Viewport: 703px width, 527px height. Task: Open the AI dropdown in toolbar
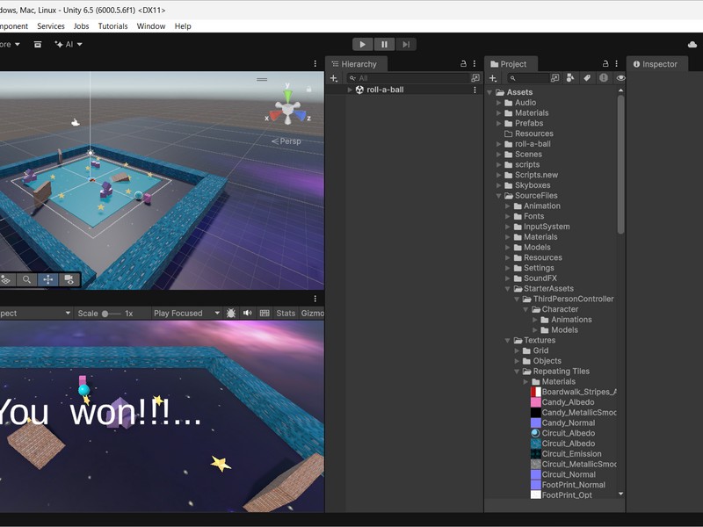tap(69, 45)
